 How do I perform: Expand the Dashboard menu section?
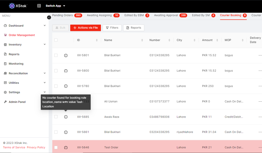click(45, 26)
